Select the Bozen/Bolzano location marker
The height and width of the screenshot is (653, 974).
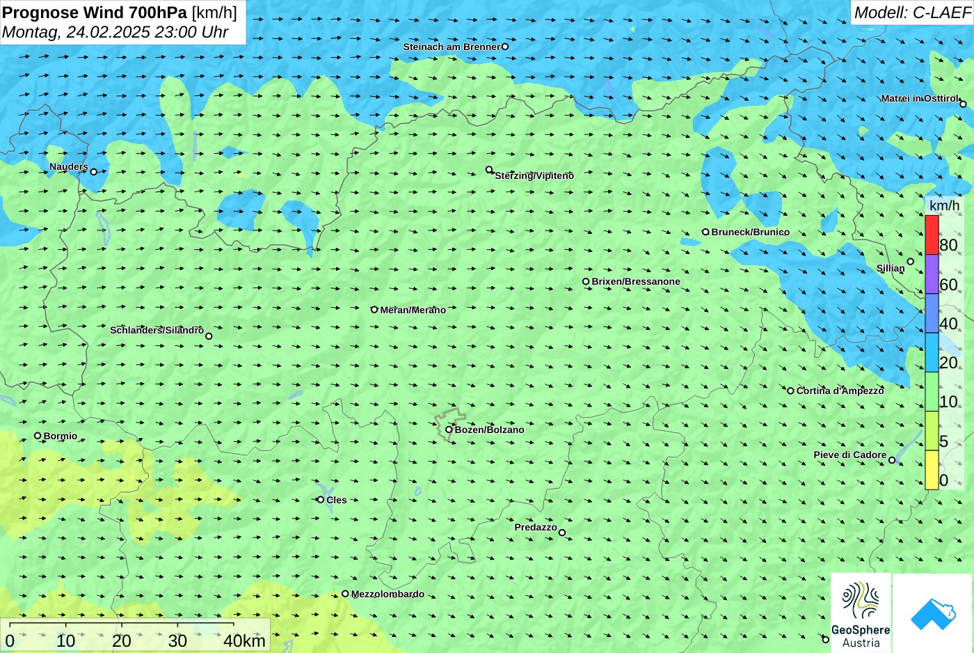tap(449, 430)
